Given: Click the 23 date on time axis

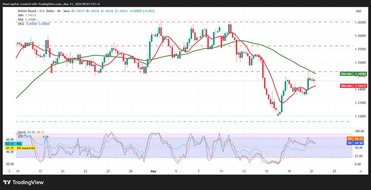Looking at the screenshot, I should point(85,171).
